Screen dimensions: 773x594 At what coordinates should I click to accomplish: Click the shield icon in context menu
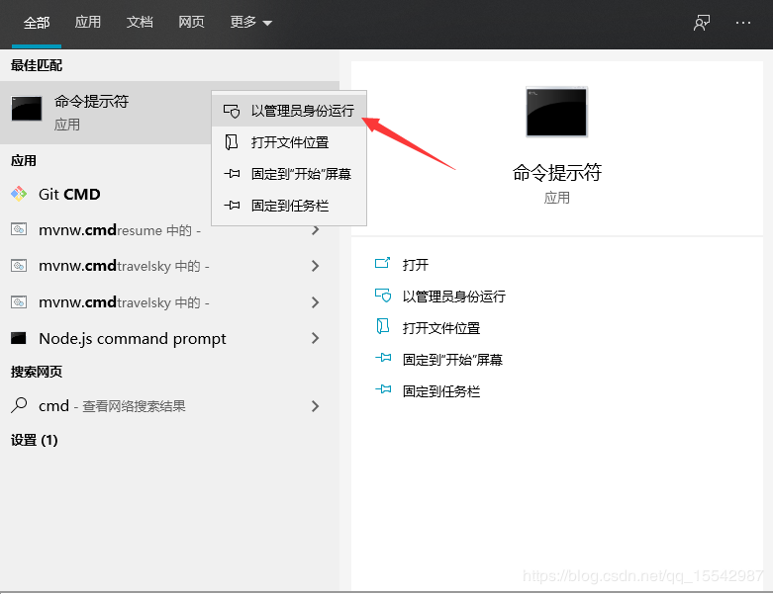click(232, 111)
